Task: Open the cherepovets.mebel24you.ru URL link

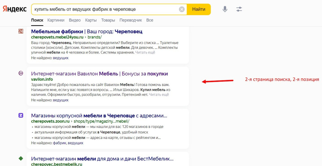Action: pyautogui.click(x=57, y=37)
